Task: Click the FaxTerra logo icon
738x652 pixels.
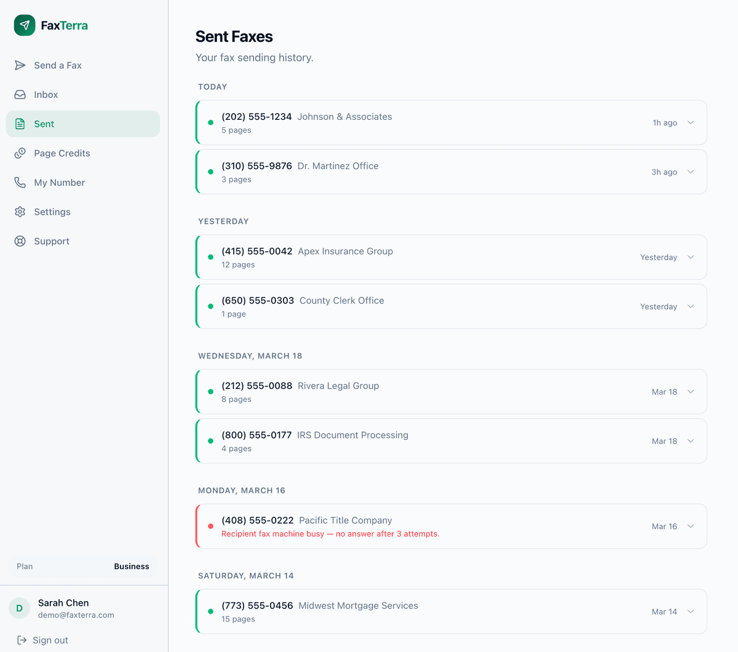Action: pyautogui.click(x=25, y=25)
